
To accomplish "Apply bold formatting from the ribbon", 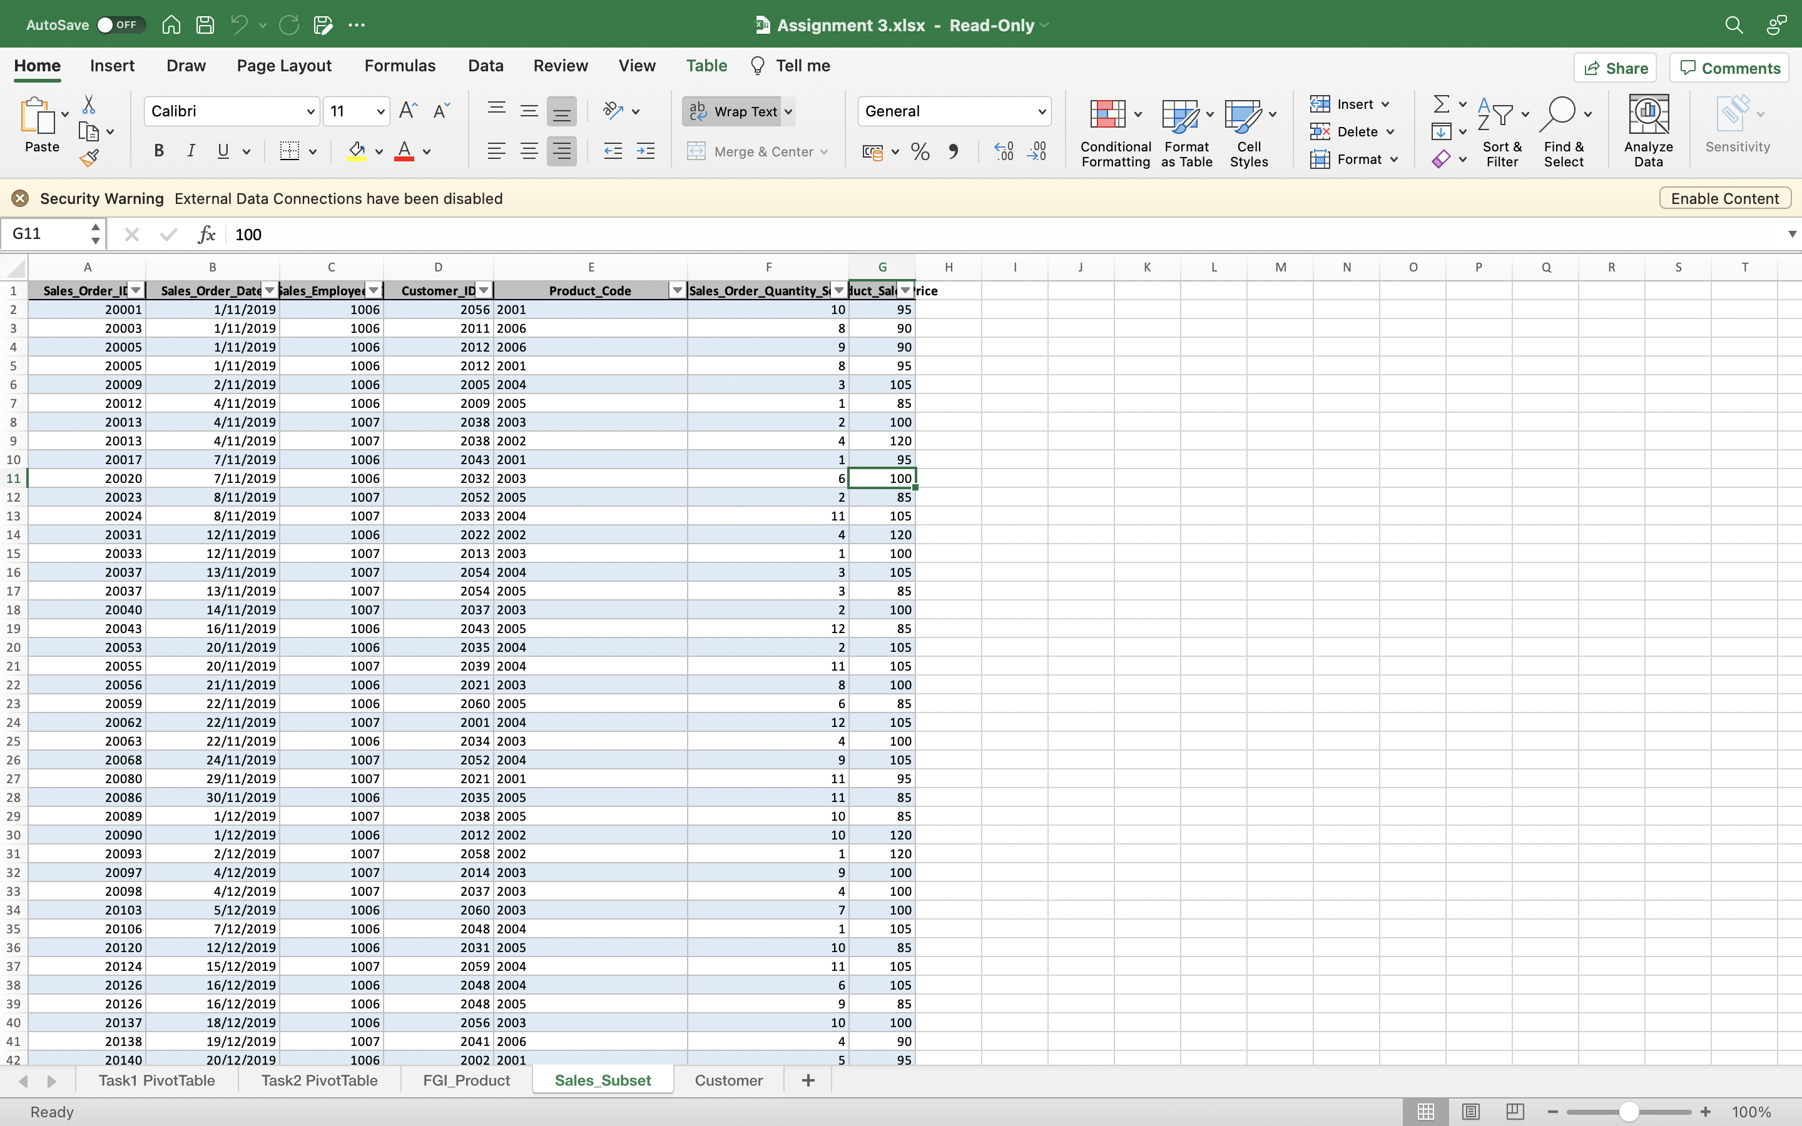I will pos(158,151).
